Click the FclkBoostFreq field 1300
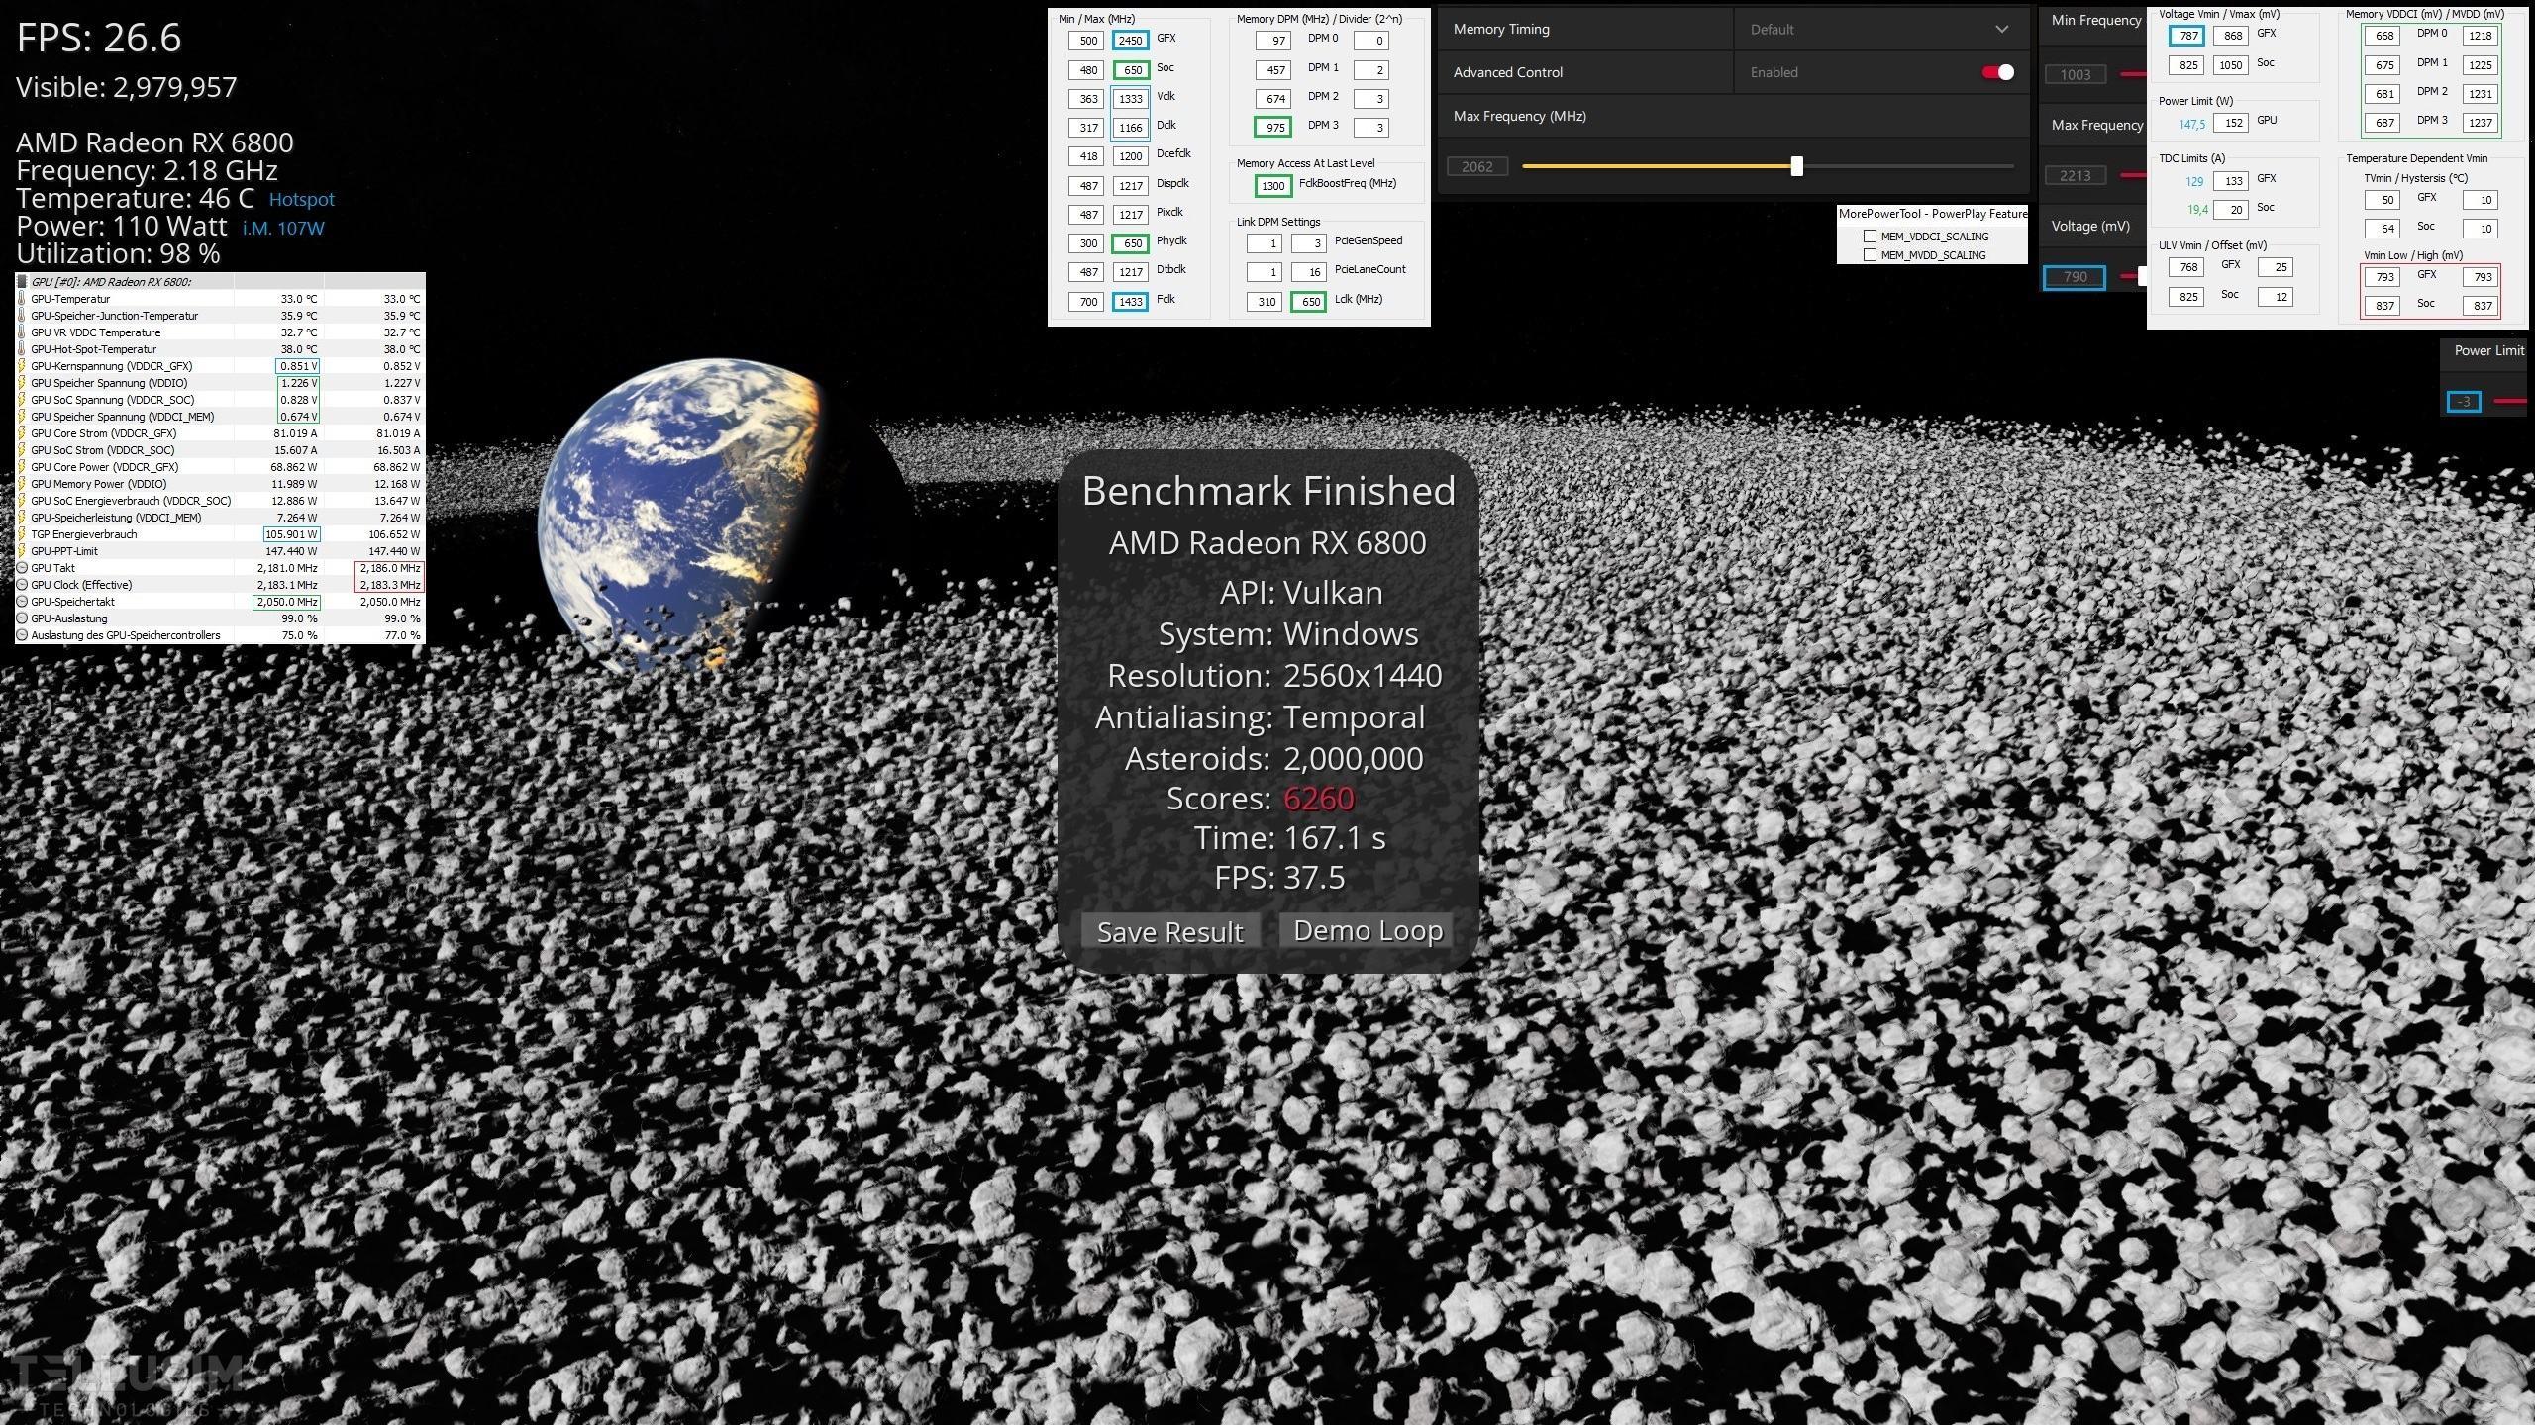The width and height of the screenshot is (2535, 1425). [1272, 186]
